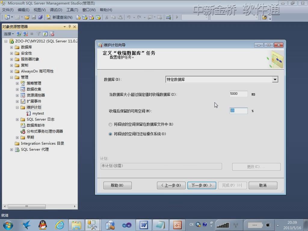This screenshot has height=231, width=308.
Task: Open the 调试(D) menu
Action: 56,10
